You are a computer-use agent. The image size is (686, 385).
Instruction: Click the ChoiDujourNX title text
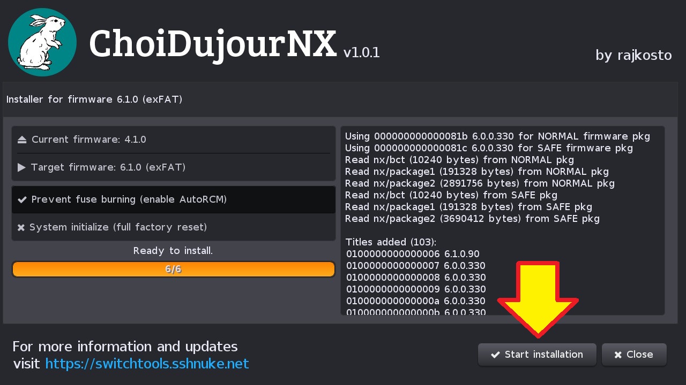tap(213, 44)
